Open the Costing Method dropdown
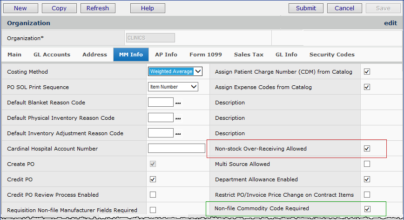Viewport: 404px width, 220px height. pyautogui.click(x=175, y=72)
